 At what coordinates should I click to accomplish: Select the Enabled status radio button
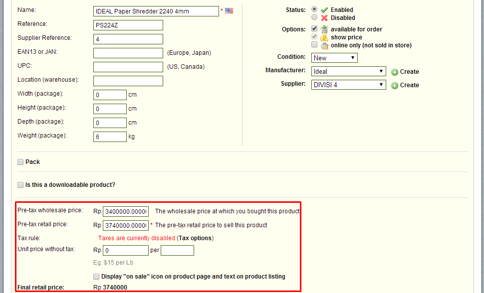click(314, 9)
